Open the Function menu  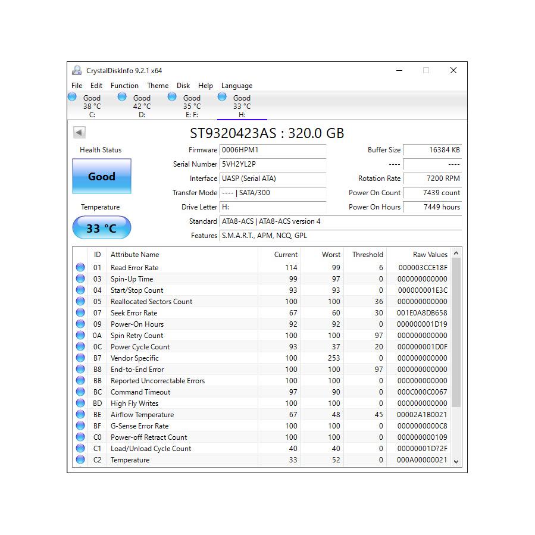tap(124, 86)
